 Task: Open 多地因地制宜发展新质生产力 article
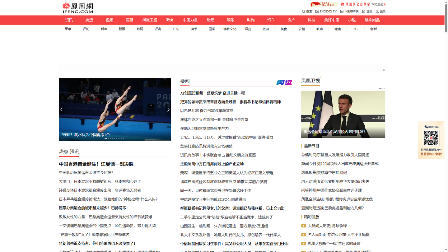(x=204, y=128)
